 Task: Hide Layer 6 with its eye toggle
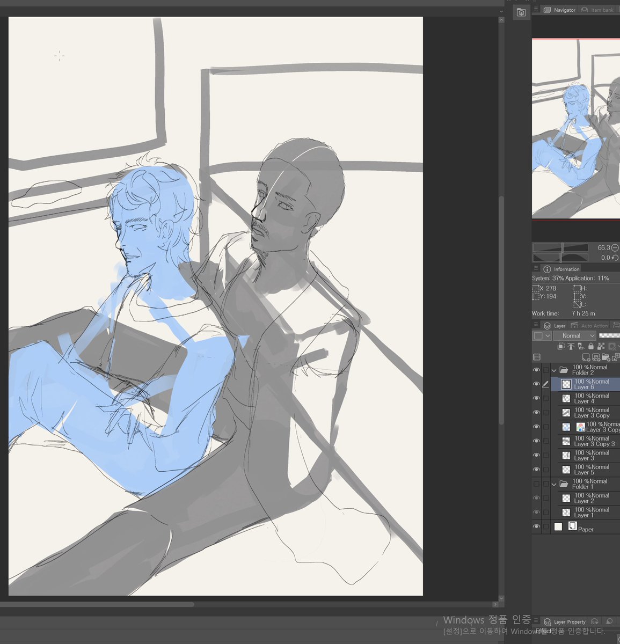[536, 384]
